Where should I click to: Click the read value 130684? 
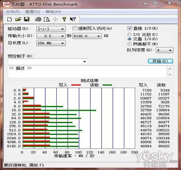tap(163, 110)
